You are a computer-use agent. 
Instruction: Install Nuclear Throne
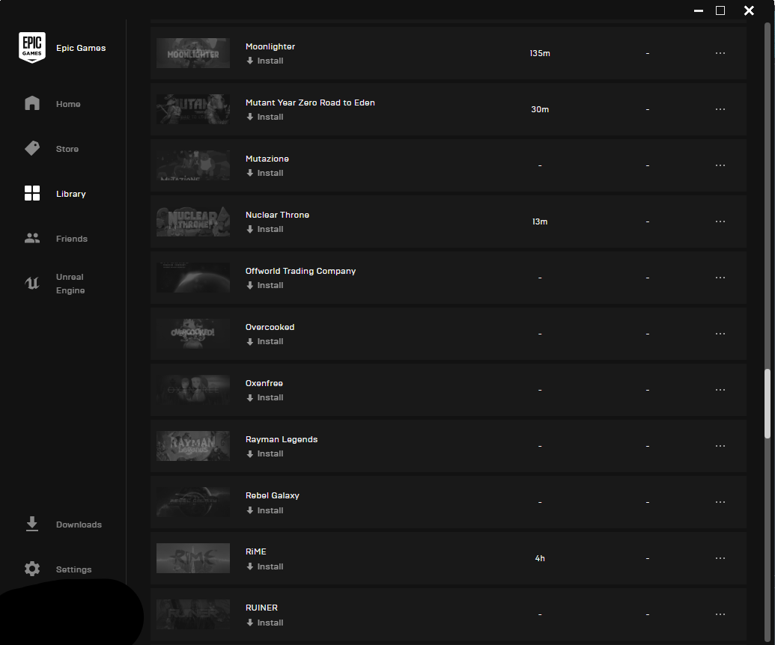[x=265, y=229]
